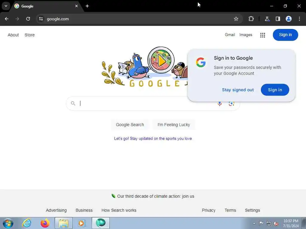Go back with the browser back arrow
The image size is (306, 229).
pyautogui.click(x=7, y=19)
